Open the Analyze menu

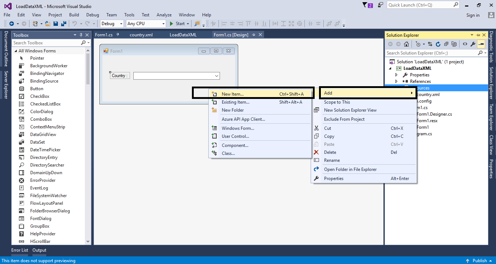point(164,15)
